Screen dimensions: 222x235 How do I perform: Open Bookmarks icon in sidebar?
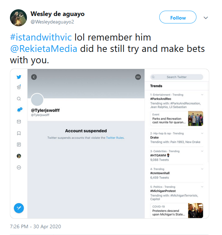pyautogui.click(x=19, y=133)
